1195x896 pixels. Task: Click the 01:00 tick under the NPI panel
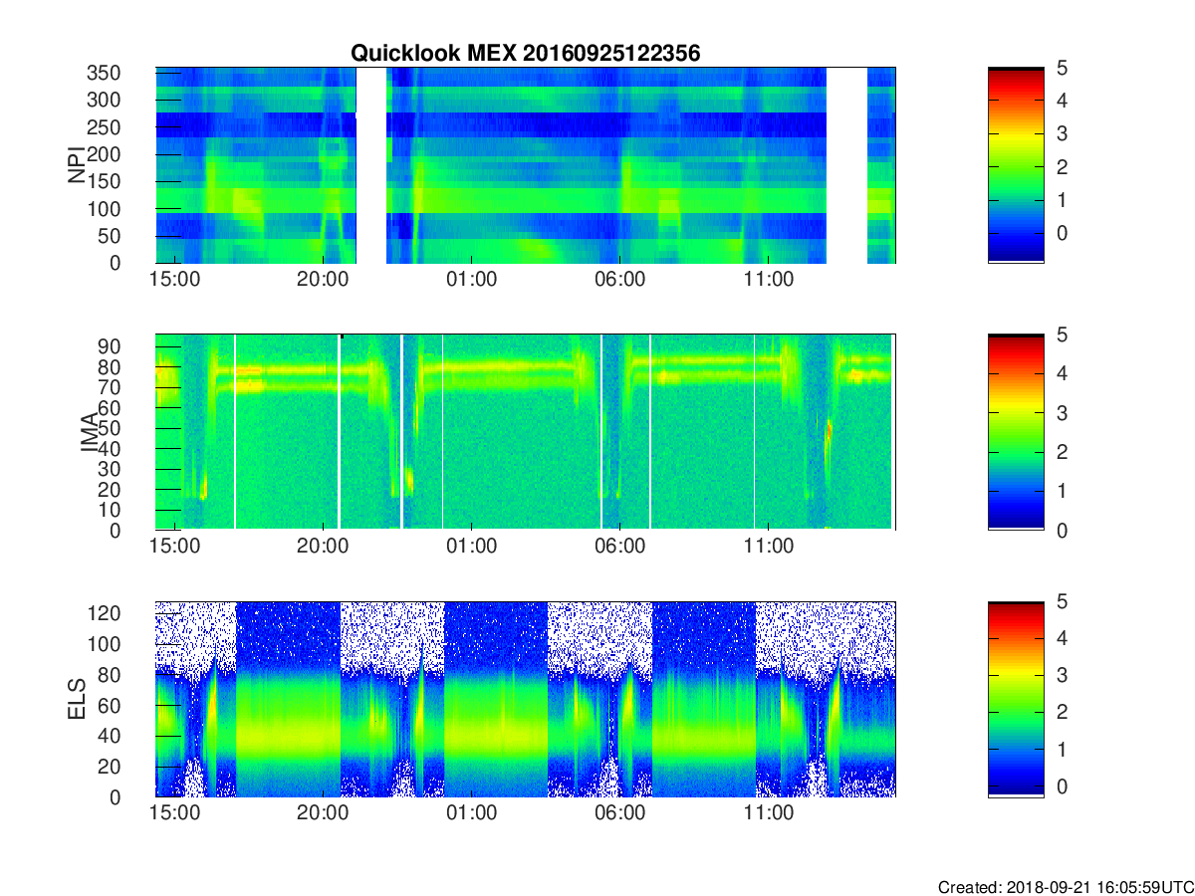coord(471,280)
